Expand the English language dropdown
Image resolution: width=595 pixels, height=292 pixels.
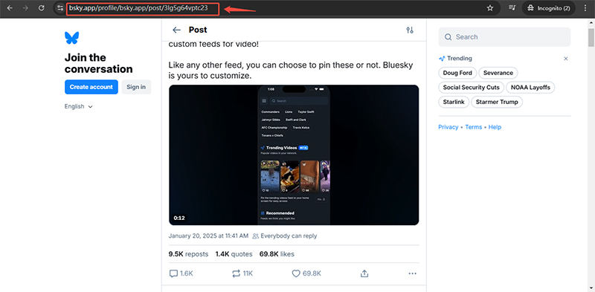[79, 106]
